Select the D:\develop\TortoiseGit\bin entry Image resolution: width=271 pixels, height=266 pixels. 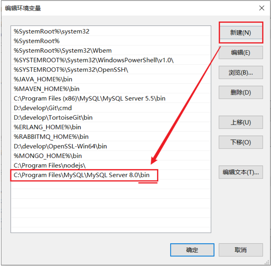[x=111, y=118]
